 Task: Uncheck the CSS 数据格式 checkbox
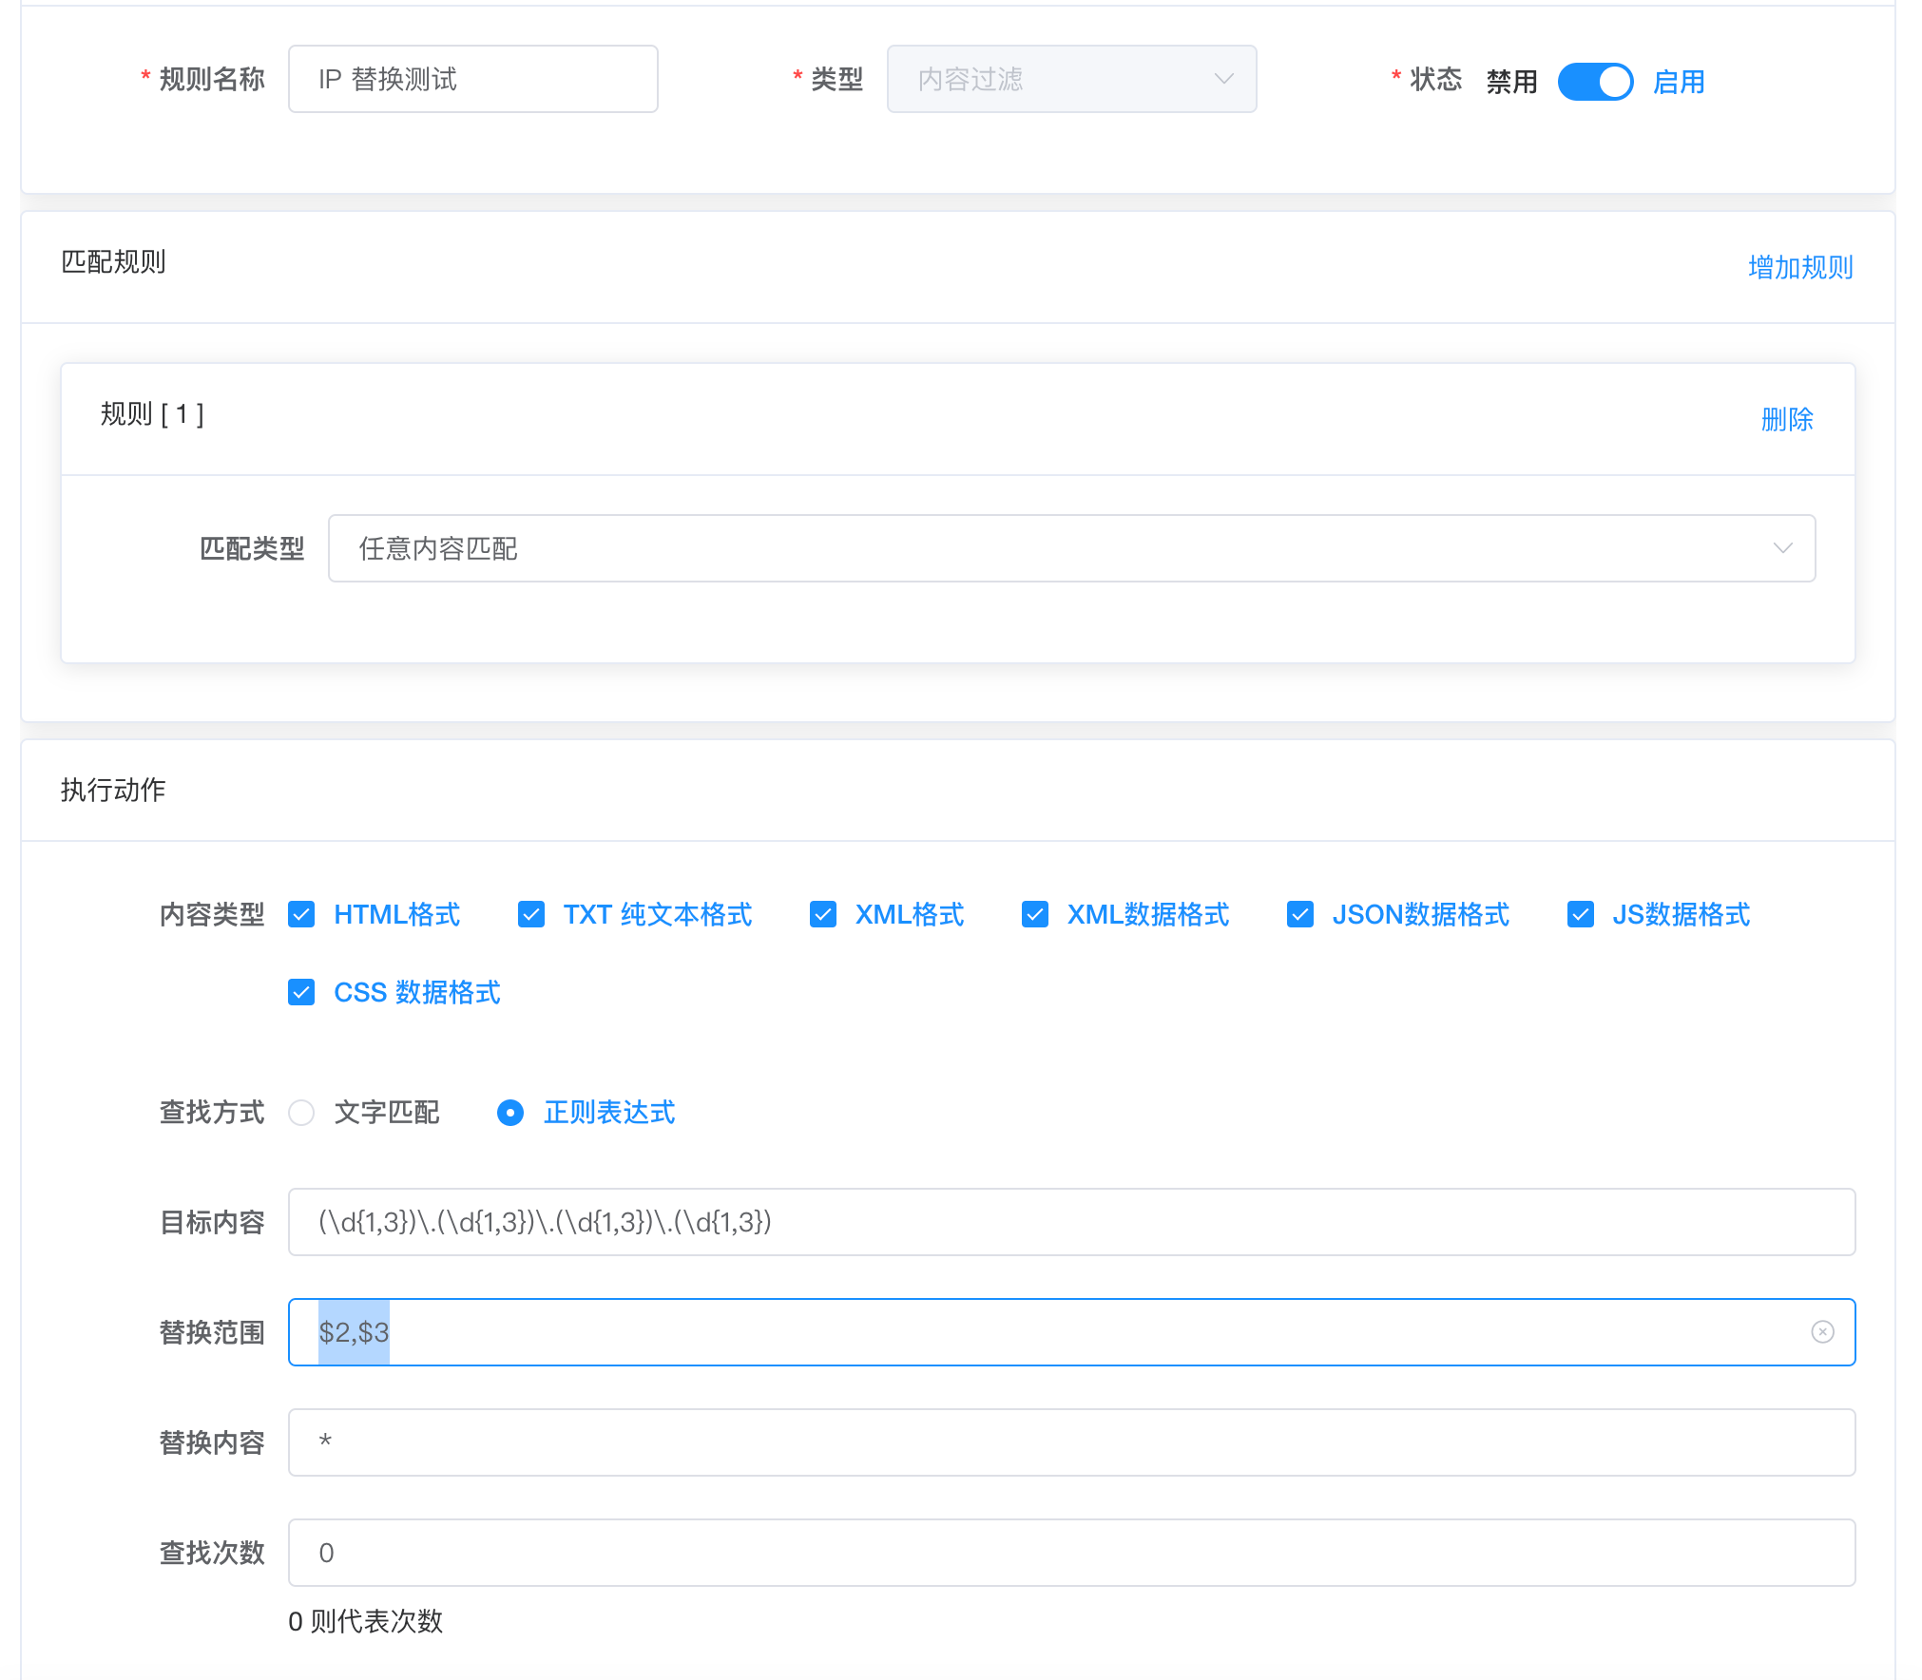[301, 992]
